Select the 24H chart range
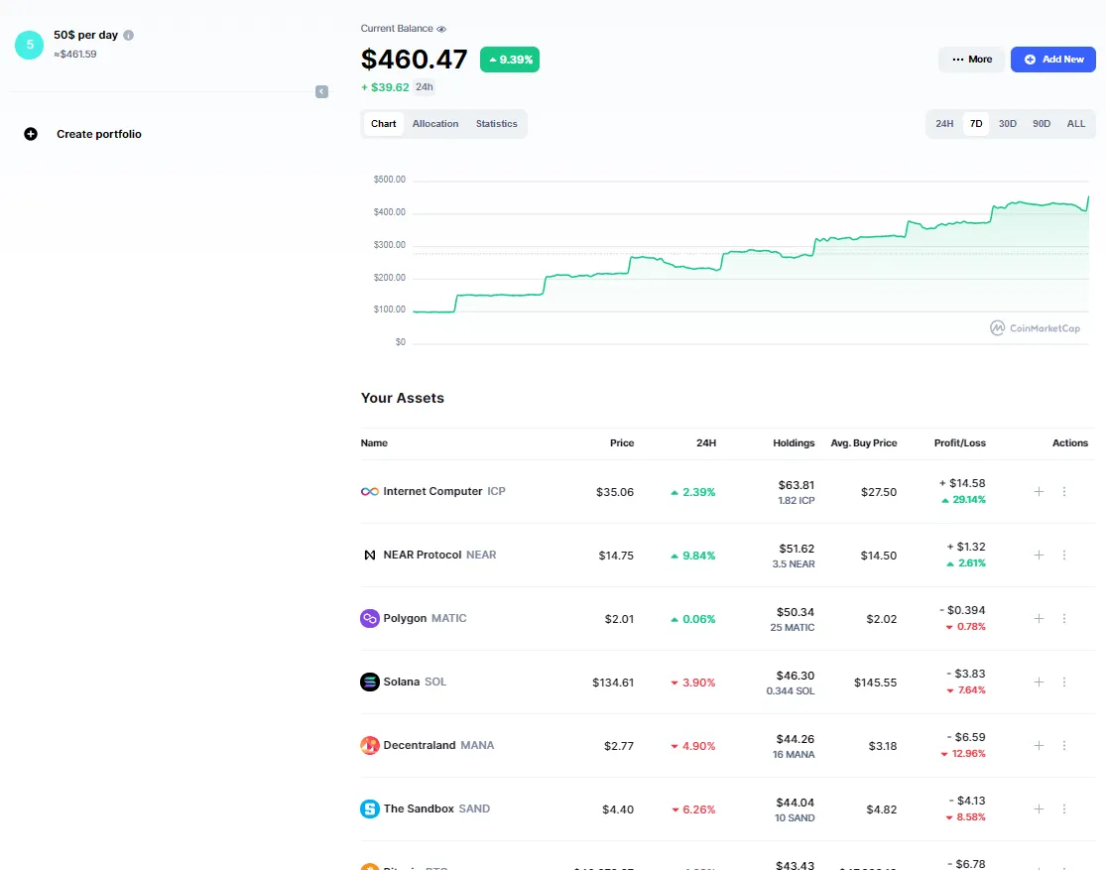Viewport: 1106px width, 870px height. [x=944, y=123]
